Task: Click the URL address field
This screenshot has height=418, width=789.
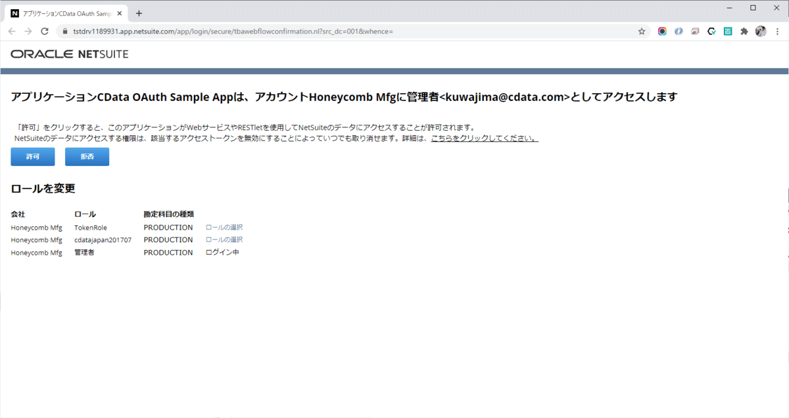Action: pos(353,31)
